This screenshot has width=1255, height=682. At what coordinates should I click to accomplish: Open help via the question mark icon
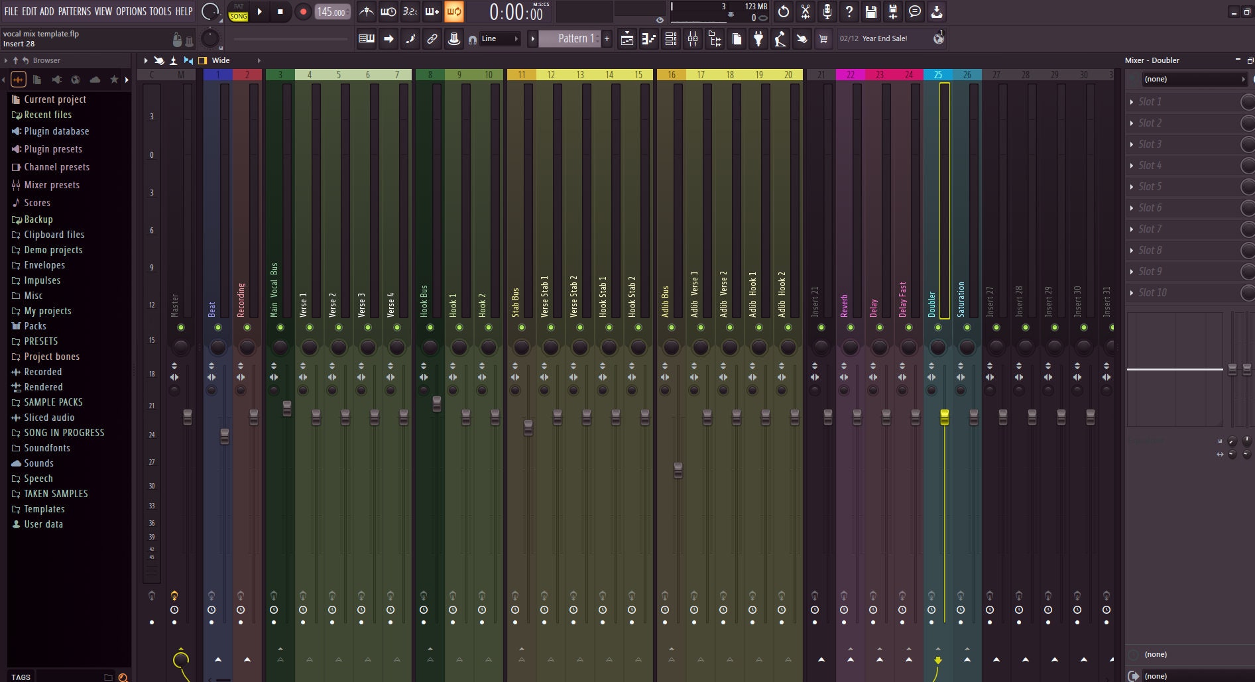pyautogui.click(x=849, y=11)
